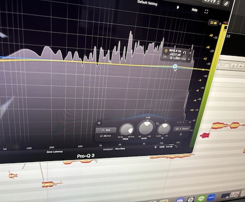Enable band via yellow power icon in tooltip
Viewport: 245px width, 202px height.
[x=166, y=50]
